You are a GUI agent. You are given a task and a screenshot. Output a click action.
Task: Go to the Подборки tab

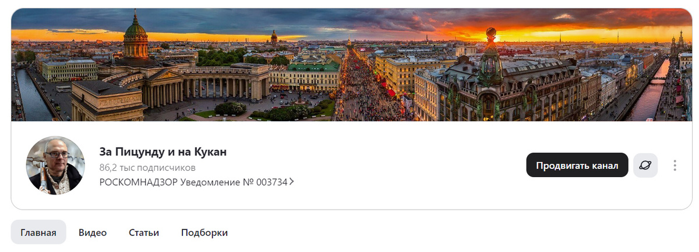pyautogui.click(x=204, y=232)
